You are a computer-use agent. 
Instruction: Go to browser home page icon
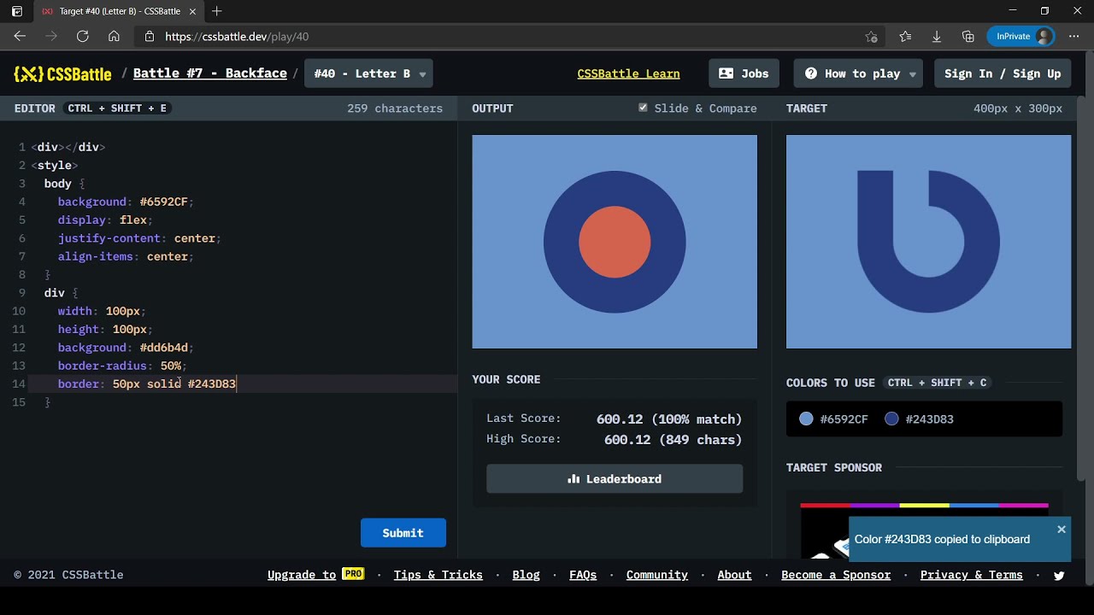pos(114,37)
